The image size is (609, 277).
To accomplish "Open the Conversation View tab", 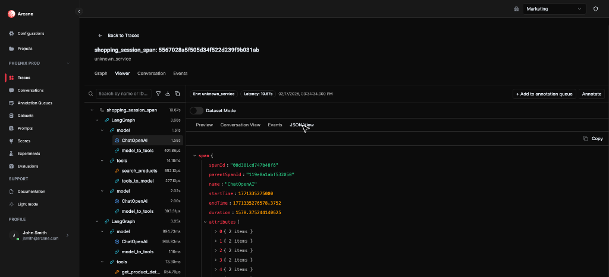I will 240,125.
